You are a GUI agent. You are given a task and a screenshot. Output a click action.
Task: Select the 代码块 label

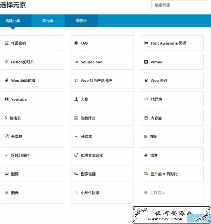click(156, 99)
